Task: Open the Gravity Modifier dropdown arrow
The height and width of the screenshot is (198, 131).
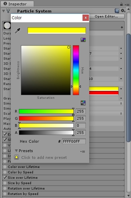Action: (121, 98)
